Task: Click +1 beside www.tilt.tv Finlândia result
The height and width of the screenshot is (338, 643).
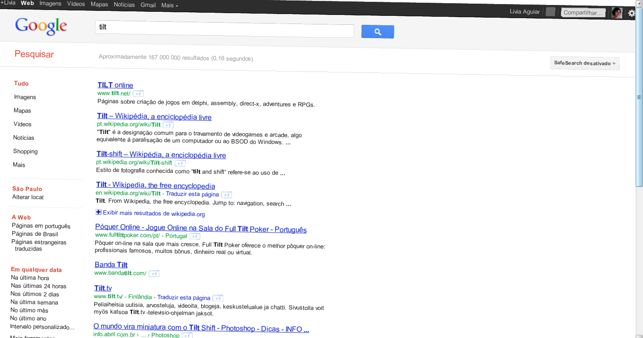Action: point(218,298)
